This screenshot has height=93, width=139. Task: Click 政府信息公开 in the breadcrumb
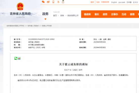tap(73, 16)
